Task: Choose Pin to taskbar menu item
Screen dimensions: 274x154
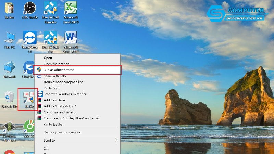Action: (x=53, y=124)
